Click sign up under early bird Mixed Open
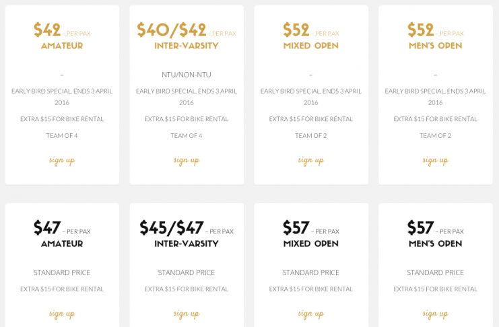 click(x=311, y=160)
